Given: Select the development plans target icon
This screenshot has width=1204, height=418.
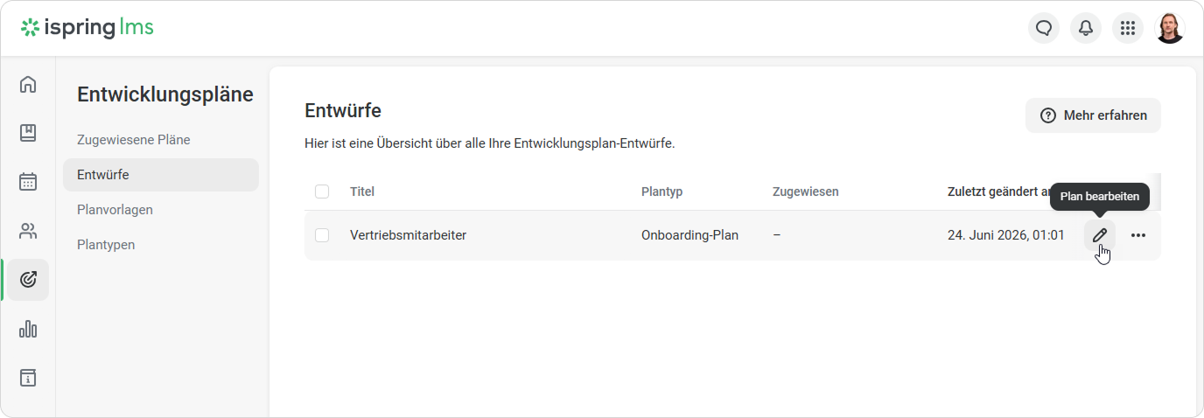Looking at the screenshot, I should [x=28, y=280].
